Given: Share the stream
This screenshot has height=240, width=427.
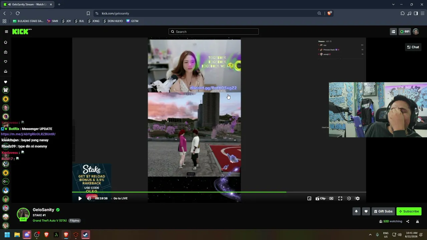Looking at the screenshot, I should click(x=408, y=221).
